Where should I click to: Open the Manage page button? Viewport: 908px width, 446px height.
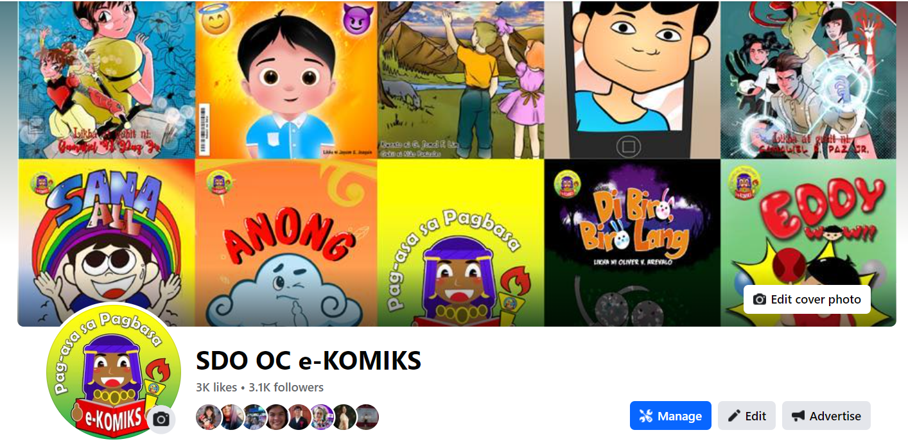tap(670, 416)
